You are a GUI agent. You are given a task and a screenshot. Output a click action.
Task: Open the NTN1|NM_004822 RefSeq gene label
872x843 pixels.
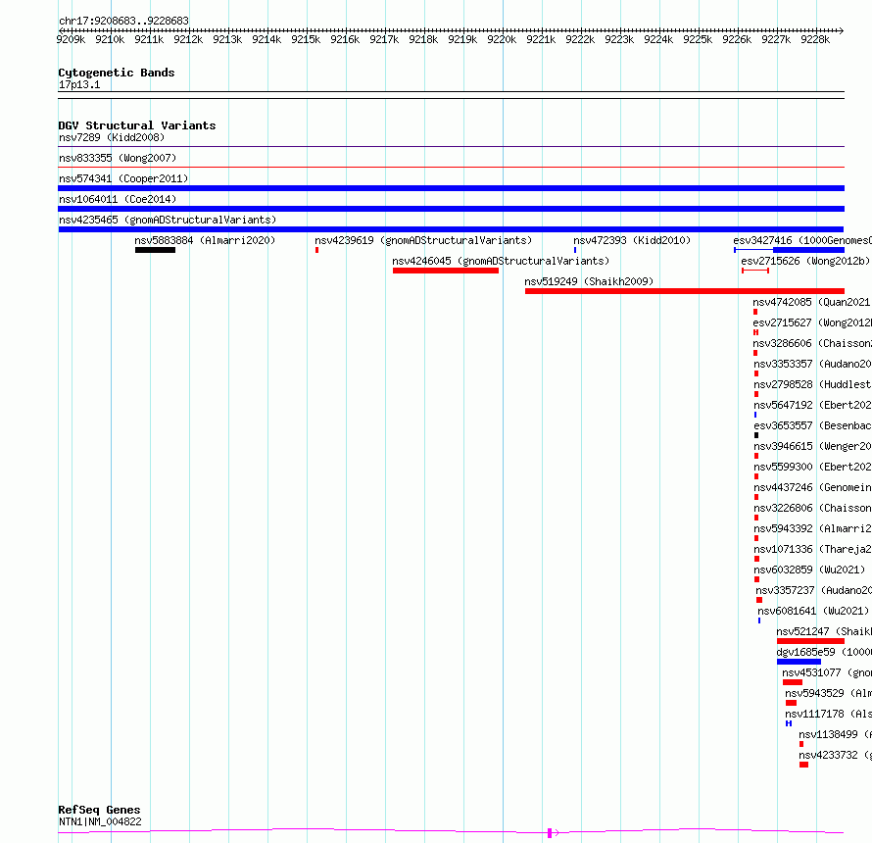point(100,821)
